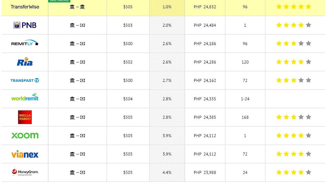
Task: Click Remitly's three-star rating
Action: pos(294,43)
